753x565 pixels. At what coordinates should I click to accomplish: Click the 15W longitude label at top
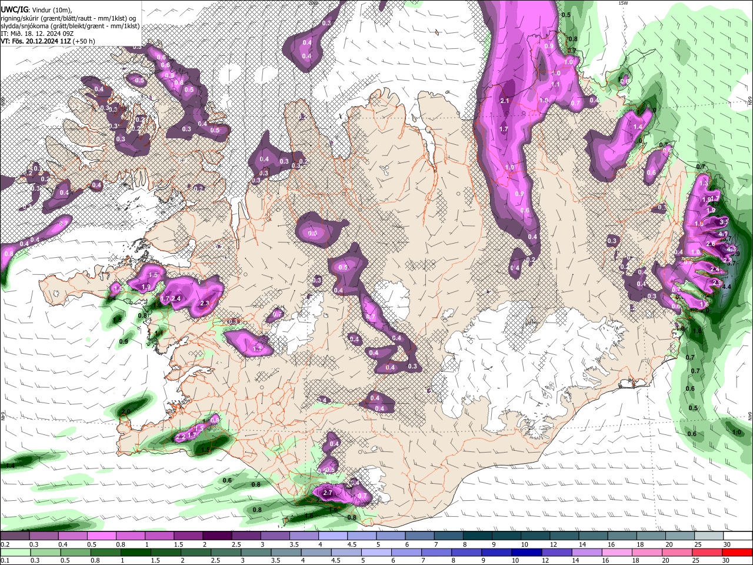623,3
